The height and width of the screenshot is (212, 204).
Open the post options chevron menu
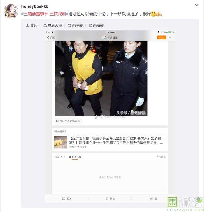(197, 5)
